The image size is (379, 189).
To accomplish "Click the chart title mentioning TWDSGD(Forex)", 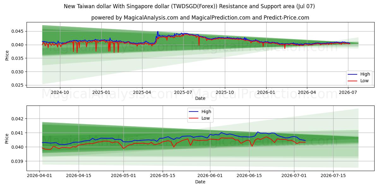I will tap(189, 6).
